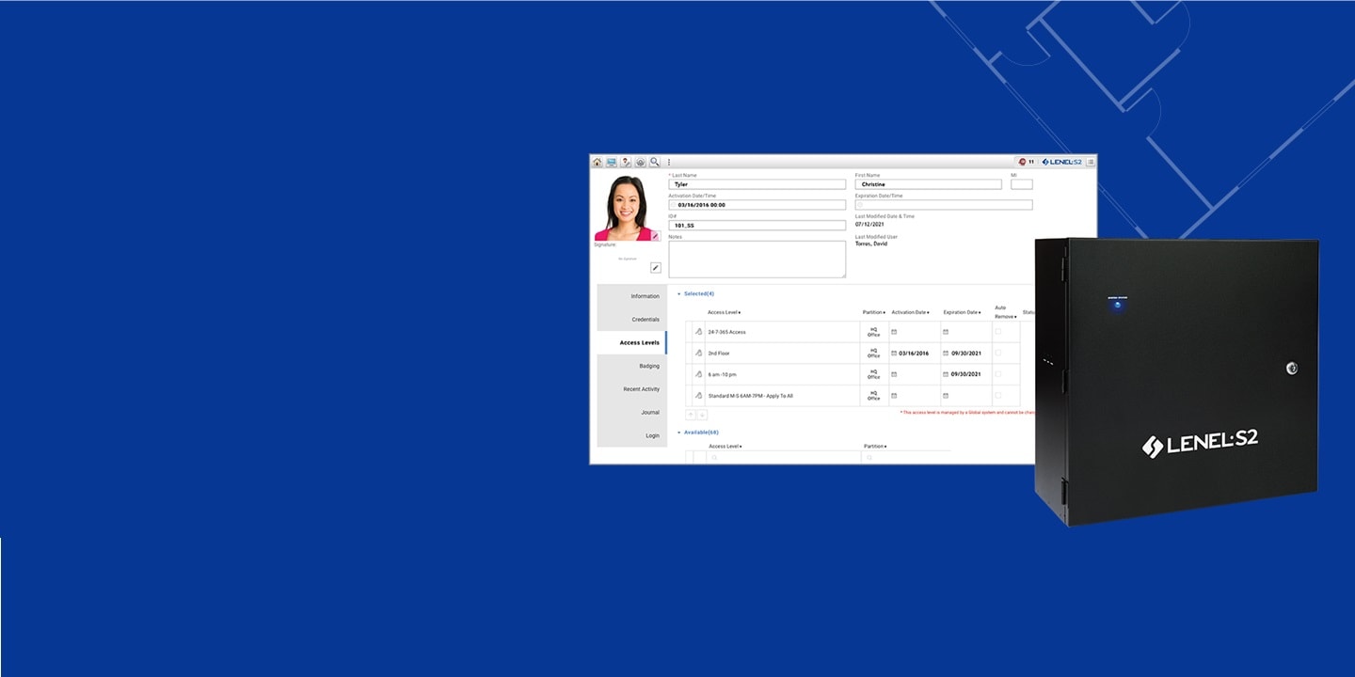This screenshot has height=677, width=1355.
Task: Open the hamburger menu at top right
Action: tap(1091, 162)
